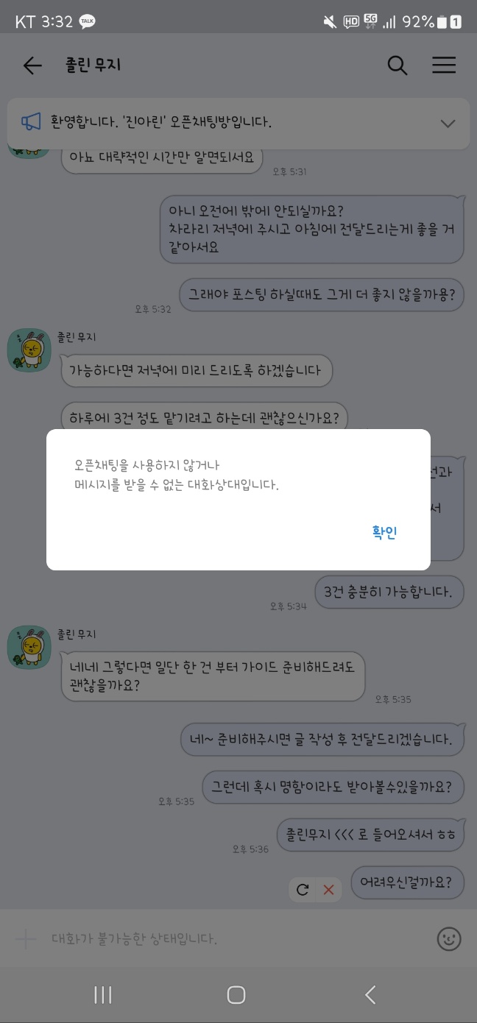Retry sending the failed message

303,890
